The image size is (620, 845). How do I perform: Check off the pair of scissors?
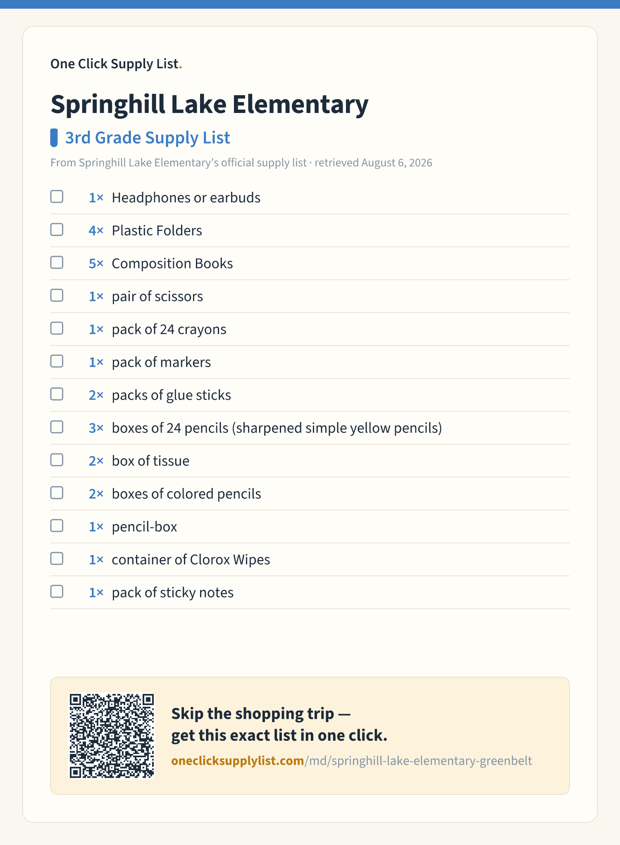pyautogui.click(x=57, y=295)
